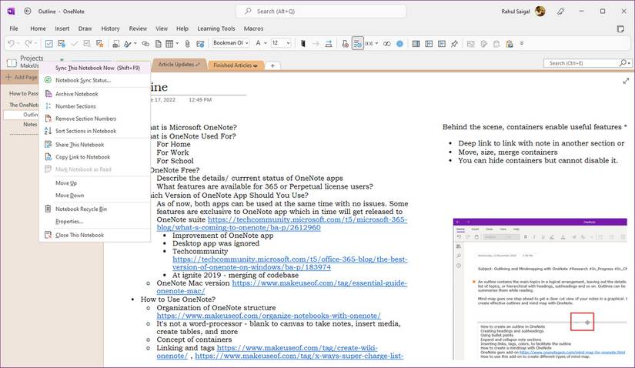The height and width of the screenshot is (368, 635).
Task: Select the Article Updates section tab
Action: pyautogui.click(x=179, y=65)
